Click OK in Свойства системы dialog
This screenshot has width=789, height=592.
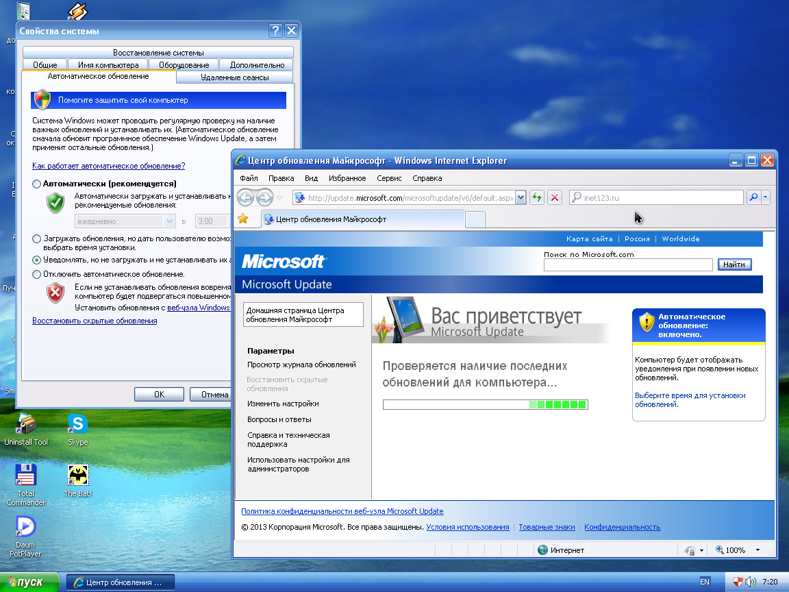pos(159,394)
